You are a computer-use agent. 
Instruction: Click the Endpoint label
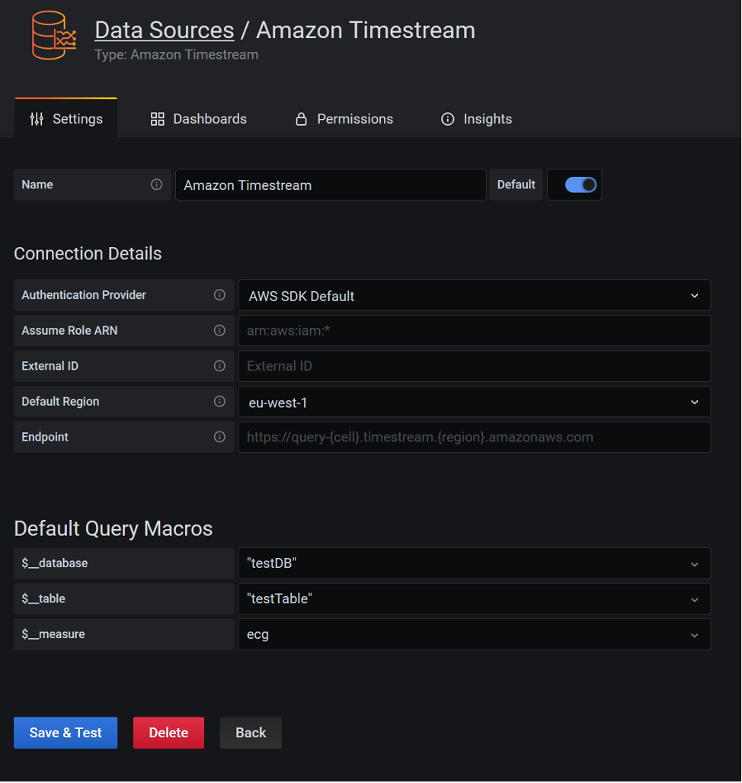click(x=45, y=437)
